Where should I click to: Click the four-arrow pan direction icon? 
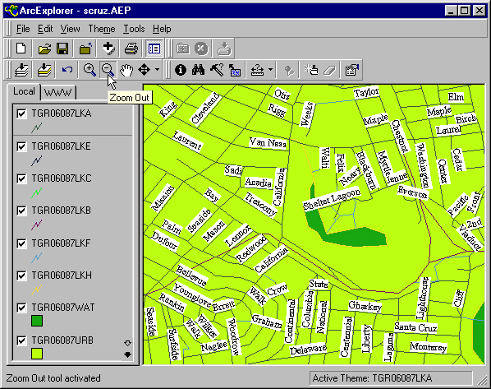144,70
